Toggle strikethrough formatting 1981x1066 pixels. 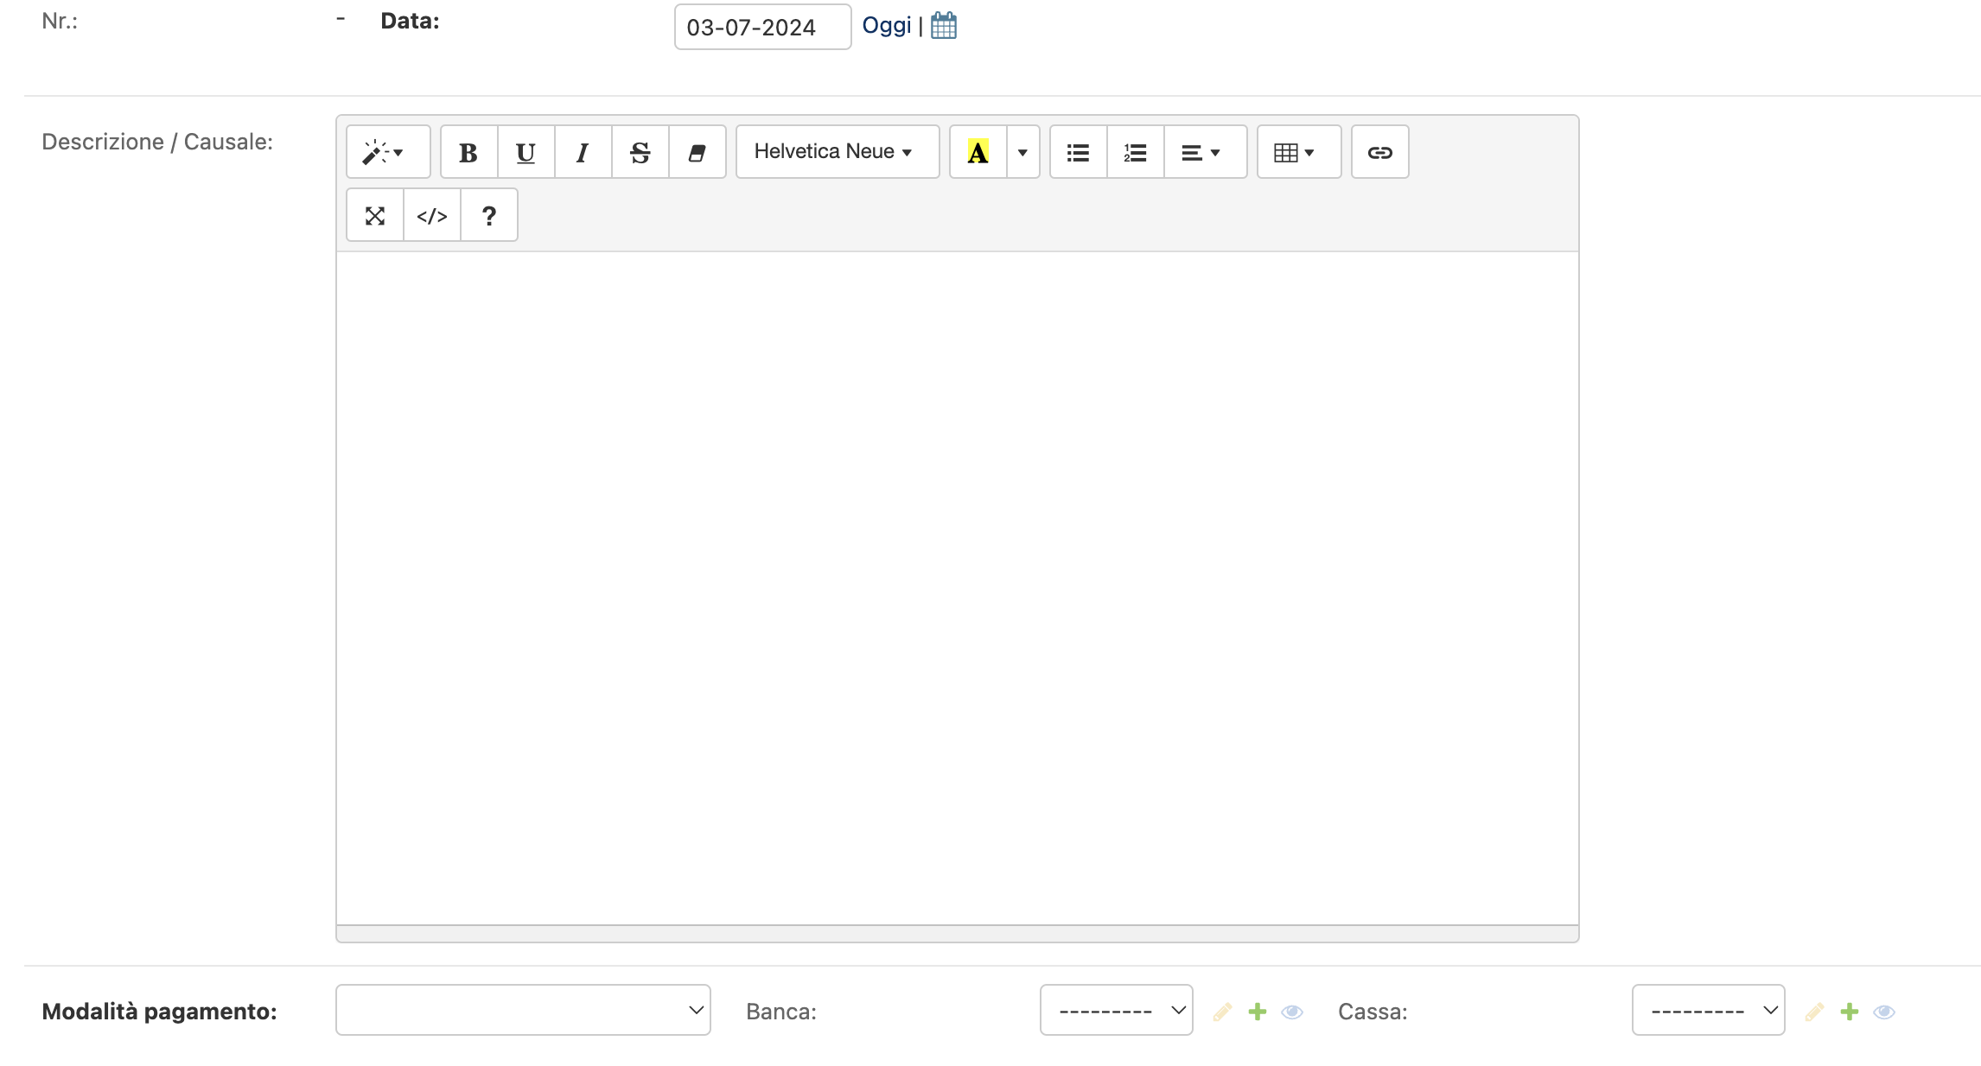point(640,152)
